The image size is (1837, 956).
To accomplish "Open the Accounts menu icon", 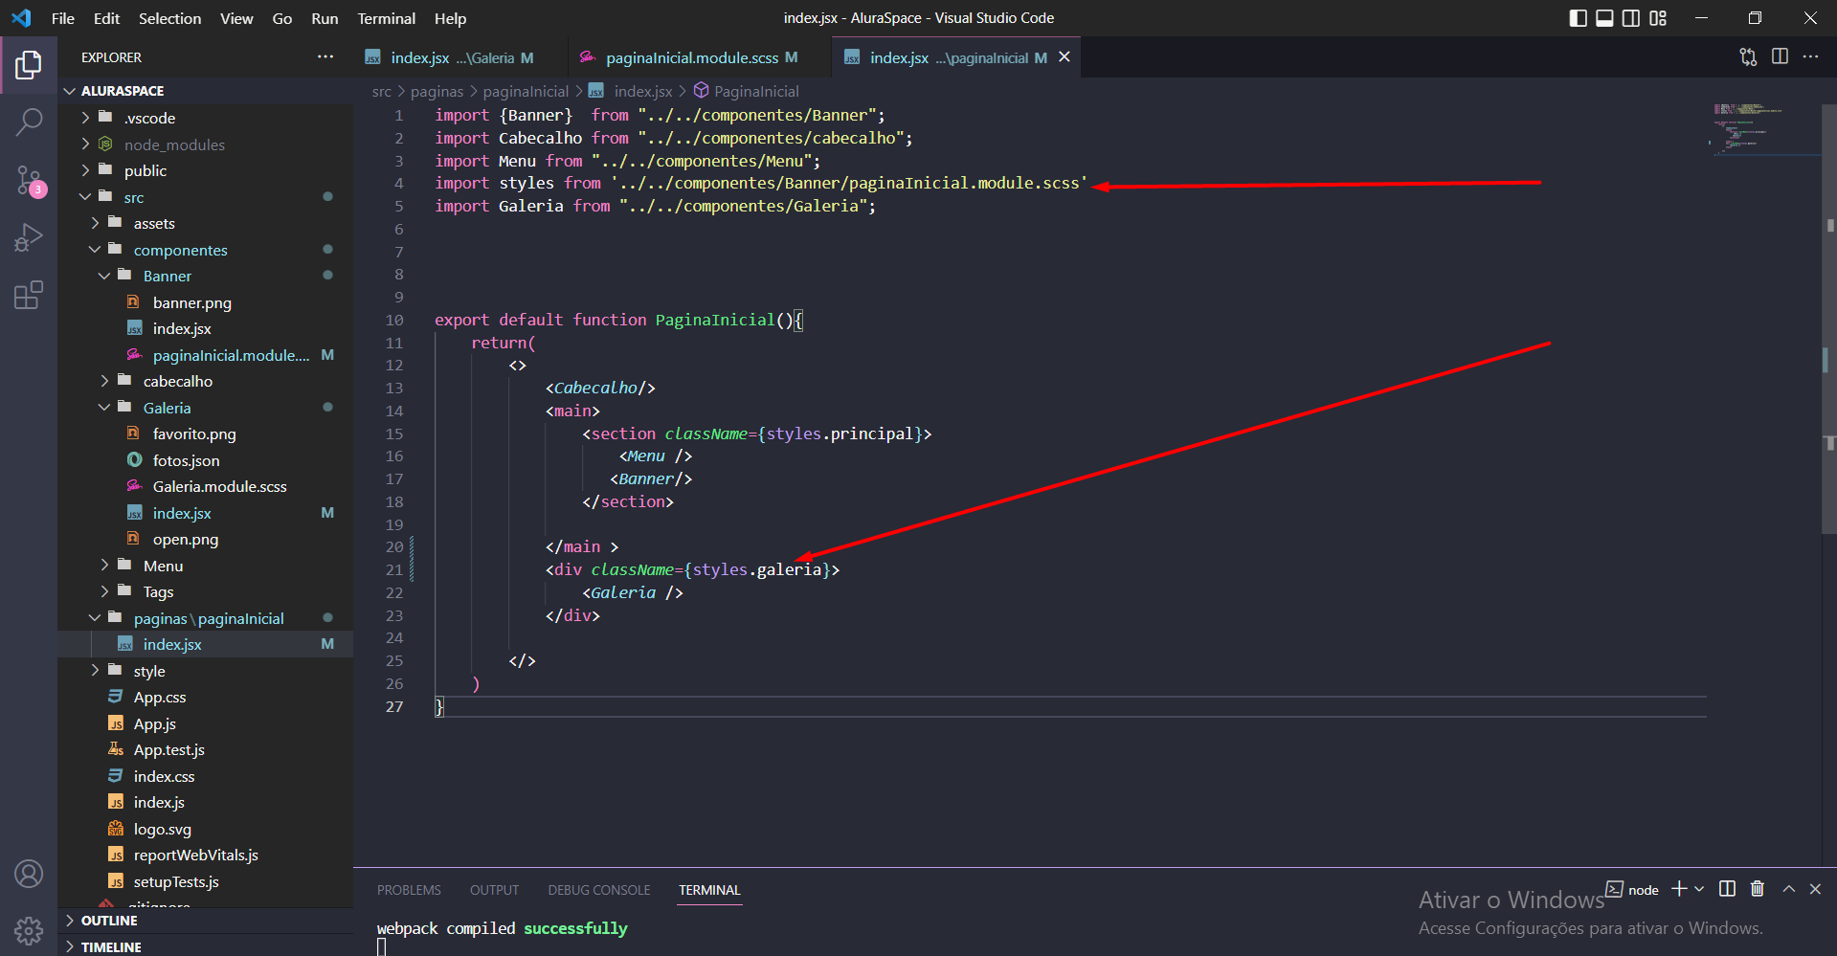I will (x=29, y=874).
